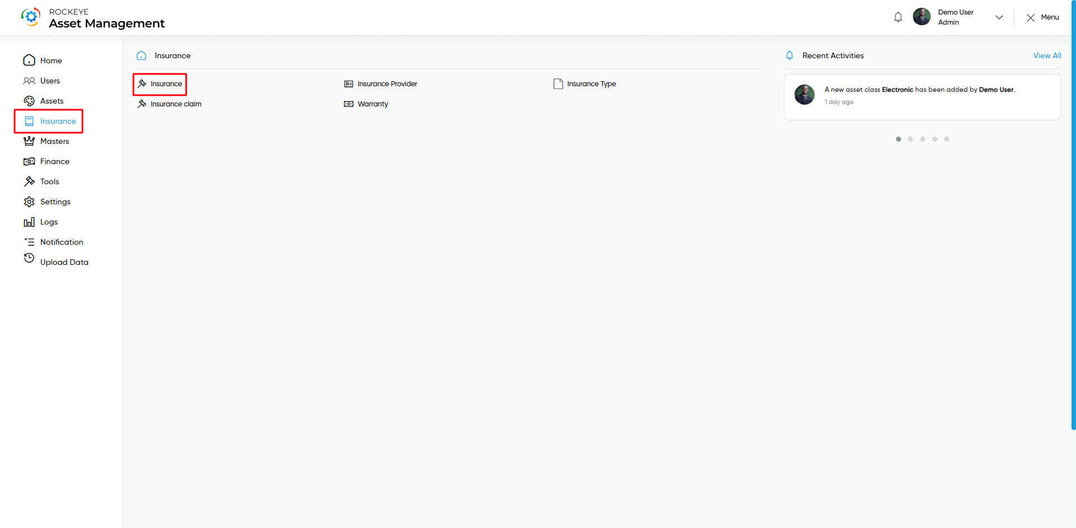Image resolution: width=1076 pixels, height=528 pixels.
Task: Open the Logs menu label
Action: tap(49, 222)
